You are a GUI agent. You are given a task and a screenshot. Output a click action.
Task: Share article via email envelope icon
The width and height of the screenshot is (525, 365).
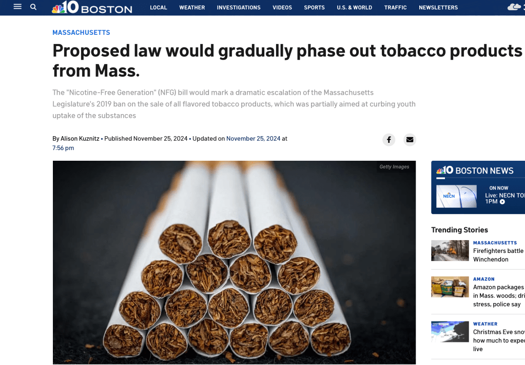[x=410, y=140]
